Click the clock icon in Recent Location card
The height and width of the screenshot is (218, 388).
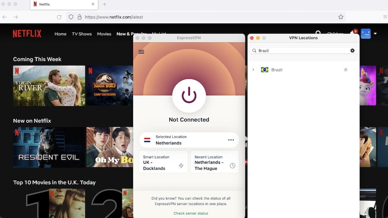point(232,165)
